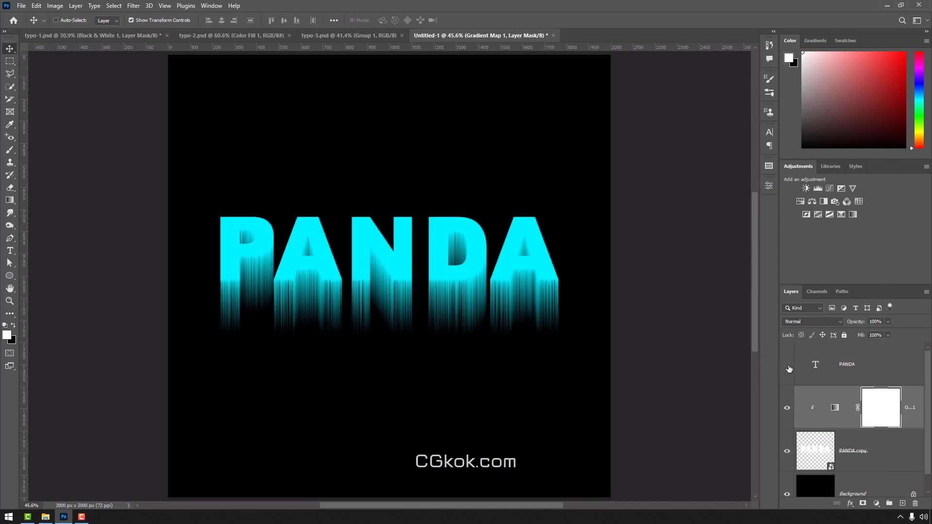Image resolution: width=932 pixels, height=524 pixels.
Task: Select the Horizontal Type tool
Action: [10, 251]
